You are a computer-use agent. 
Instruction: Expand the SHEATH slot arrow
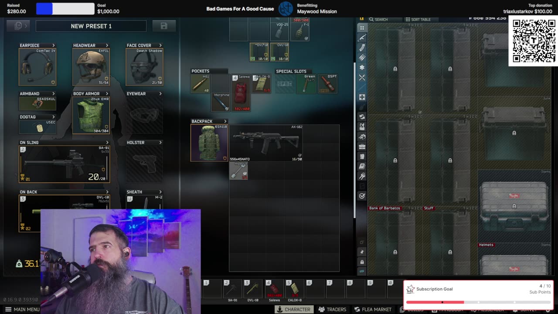tap(160, 192)
